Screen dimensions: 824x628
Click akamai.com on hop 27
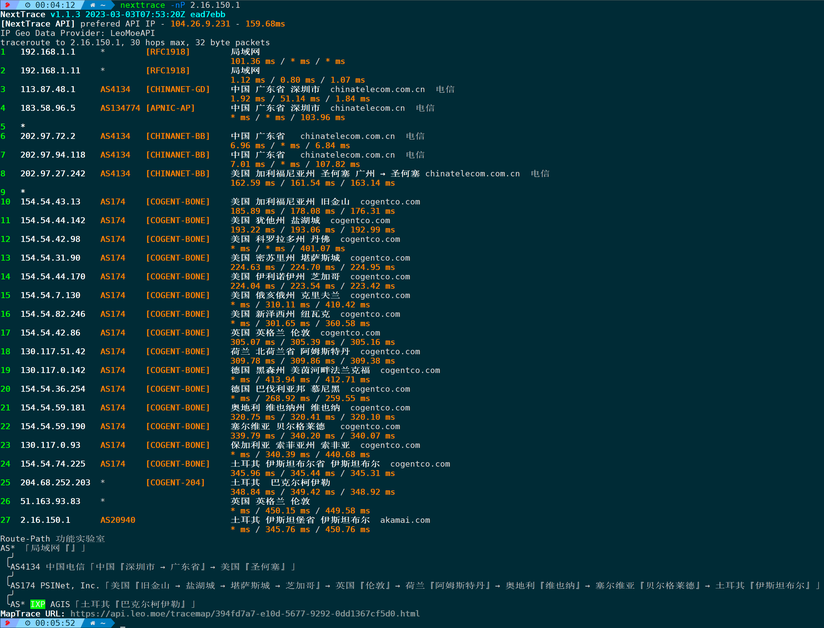pos(405,520)
